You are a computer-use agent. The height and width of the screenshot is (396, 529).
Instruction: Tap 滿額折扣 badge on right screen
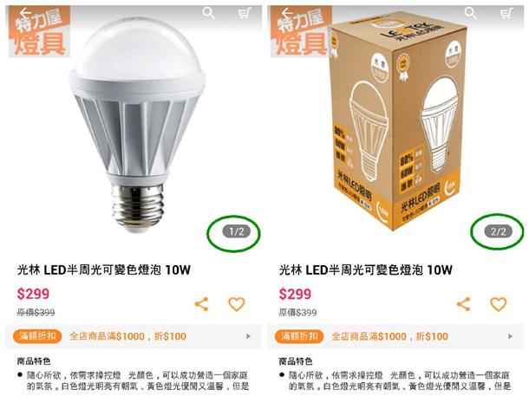point(299,336)
